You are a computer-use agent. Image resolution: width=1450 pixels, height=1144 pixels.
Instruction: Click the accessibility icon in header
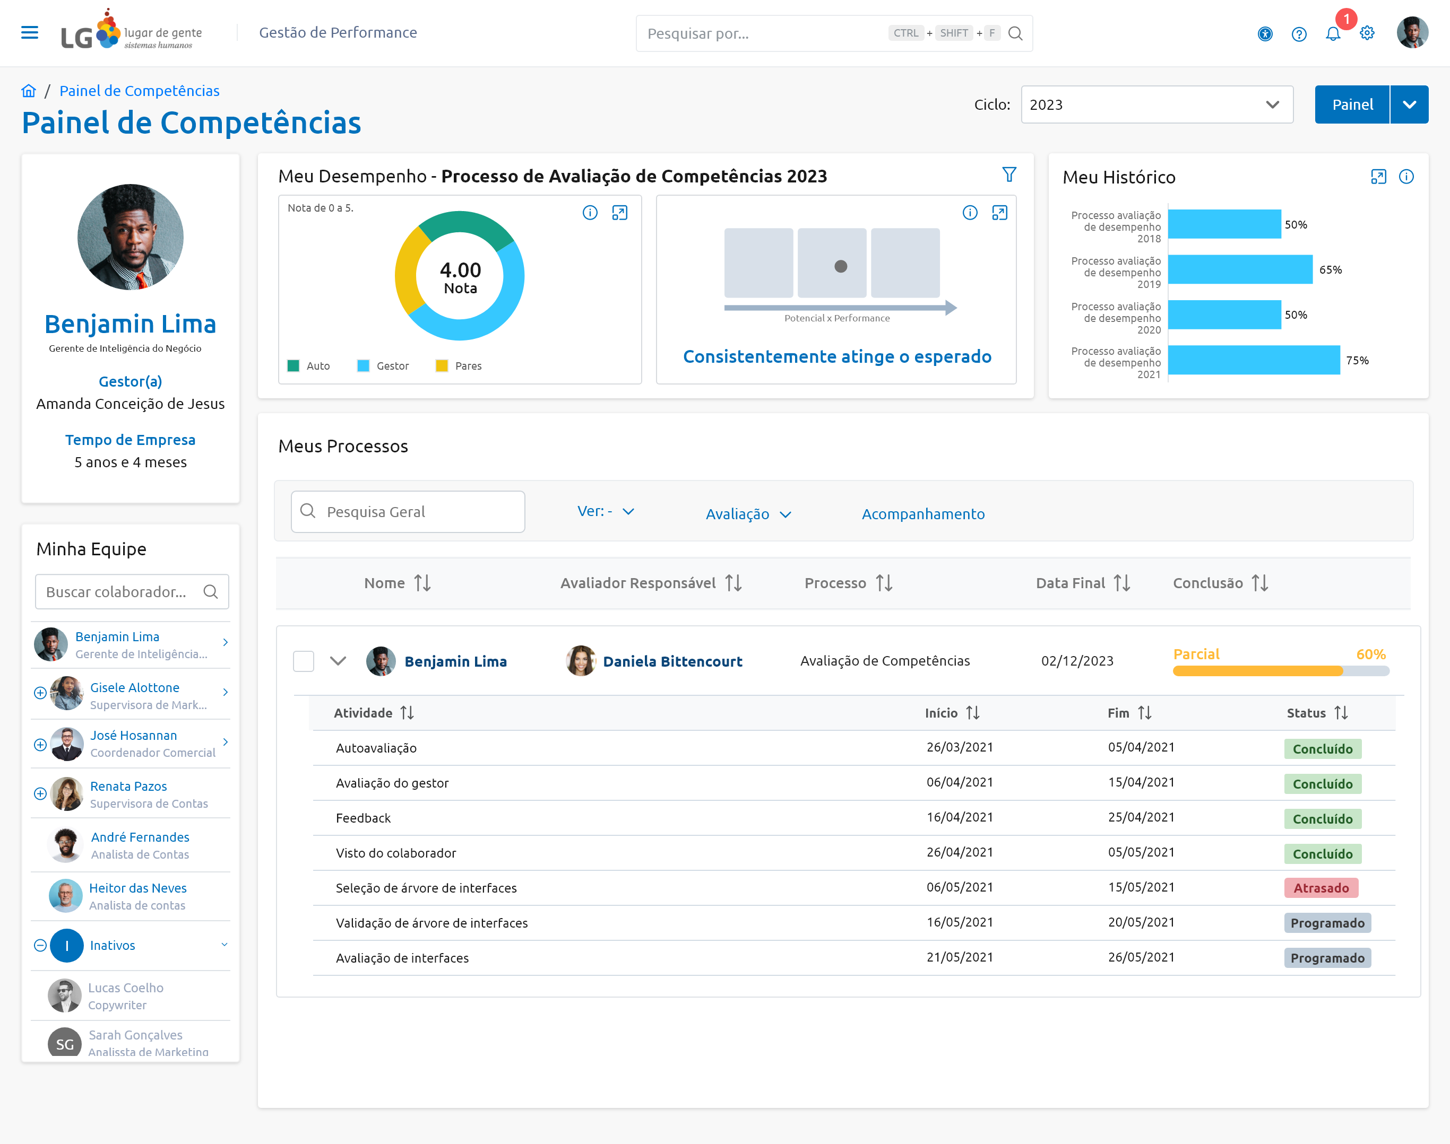coord(1265,33)
